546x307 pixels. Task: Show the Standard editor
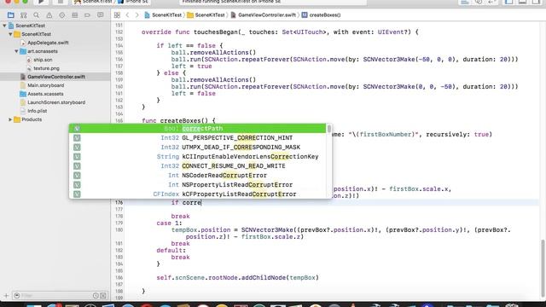(465, 2)
